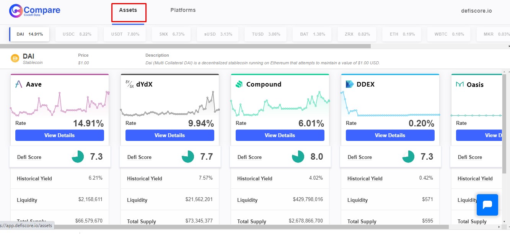Select the DAI 14.91% asset tab
510x234 pixels.
30,34
